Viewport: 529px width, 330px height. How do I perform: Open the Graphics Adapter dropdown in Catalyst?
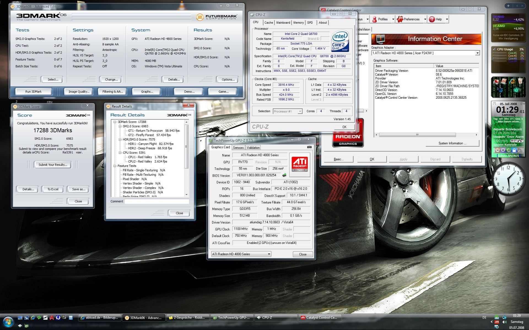[477, 53]
